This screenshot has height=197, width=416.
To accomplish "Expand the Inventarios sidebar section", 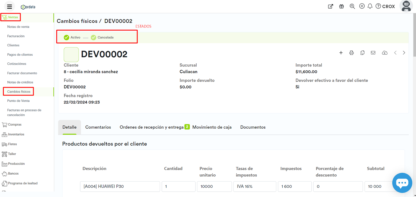I will 16,134.
